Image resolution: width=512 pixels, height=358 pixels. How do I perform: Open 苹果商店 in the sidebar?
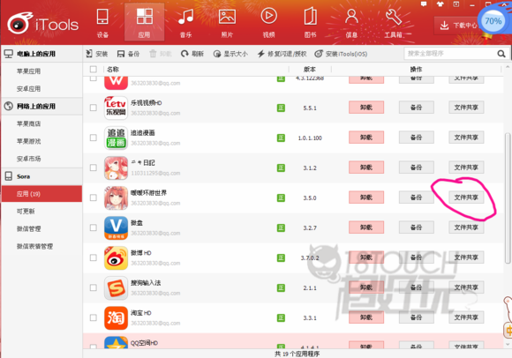coord(29,123)
